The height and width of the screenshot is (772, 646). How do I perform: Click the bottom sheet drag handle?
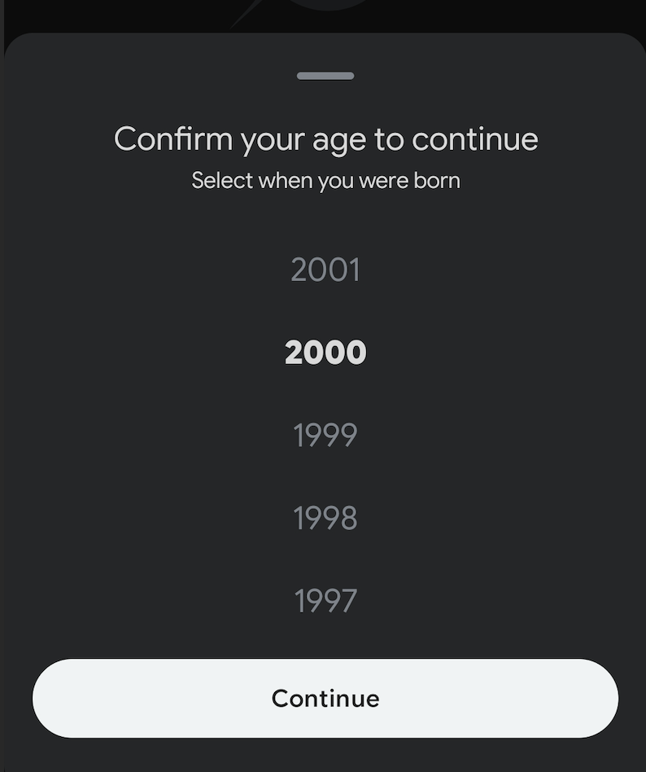tap(325, 76)
